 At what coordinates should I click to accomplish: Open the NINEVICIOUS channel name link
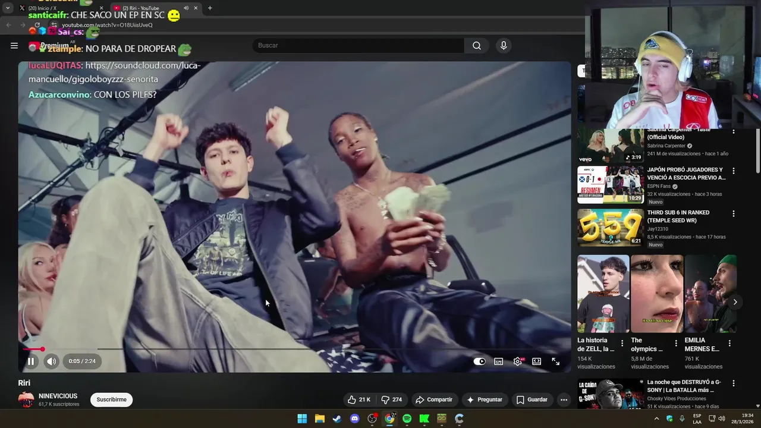click(58, 396)
